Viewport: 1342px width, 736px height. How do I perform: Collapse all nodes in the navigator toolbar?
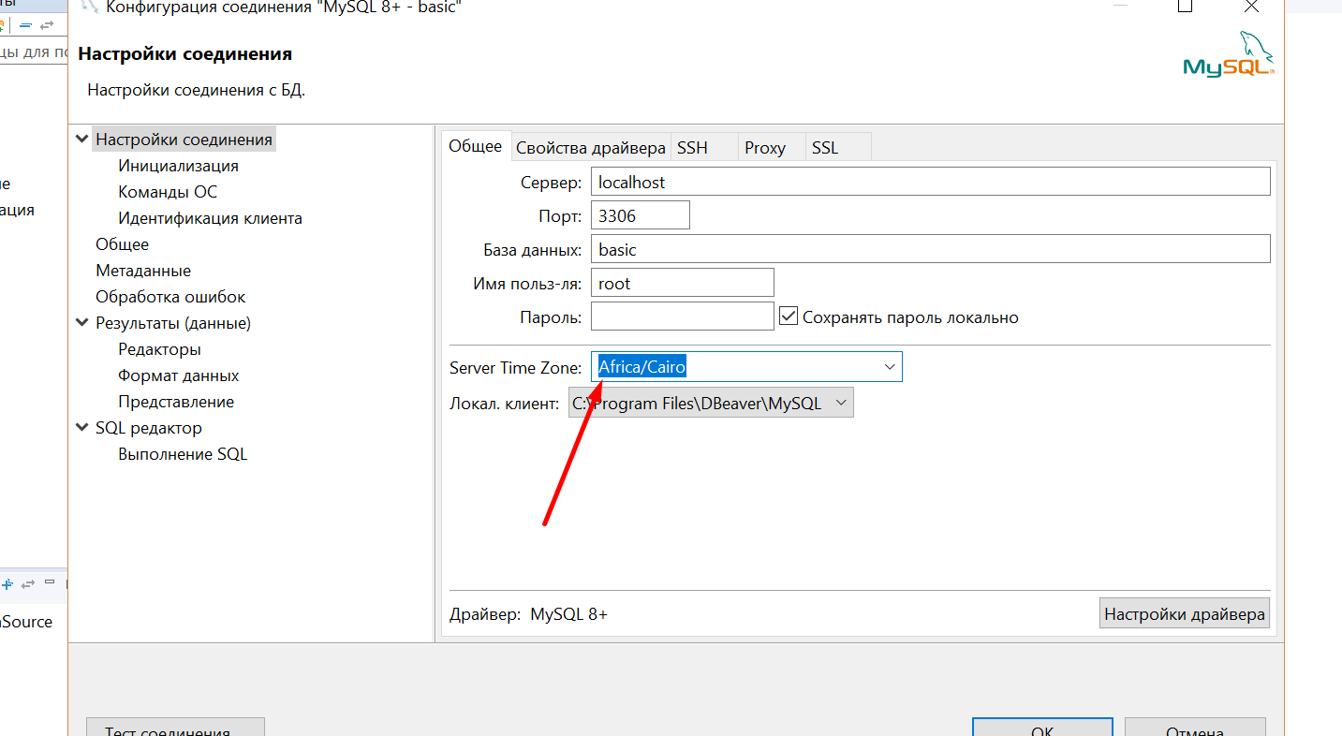coord(25,25)
